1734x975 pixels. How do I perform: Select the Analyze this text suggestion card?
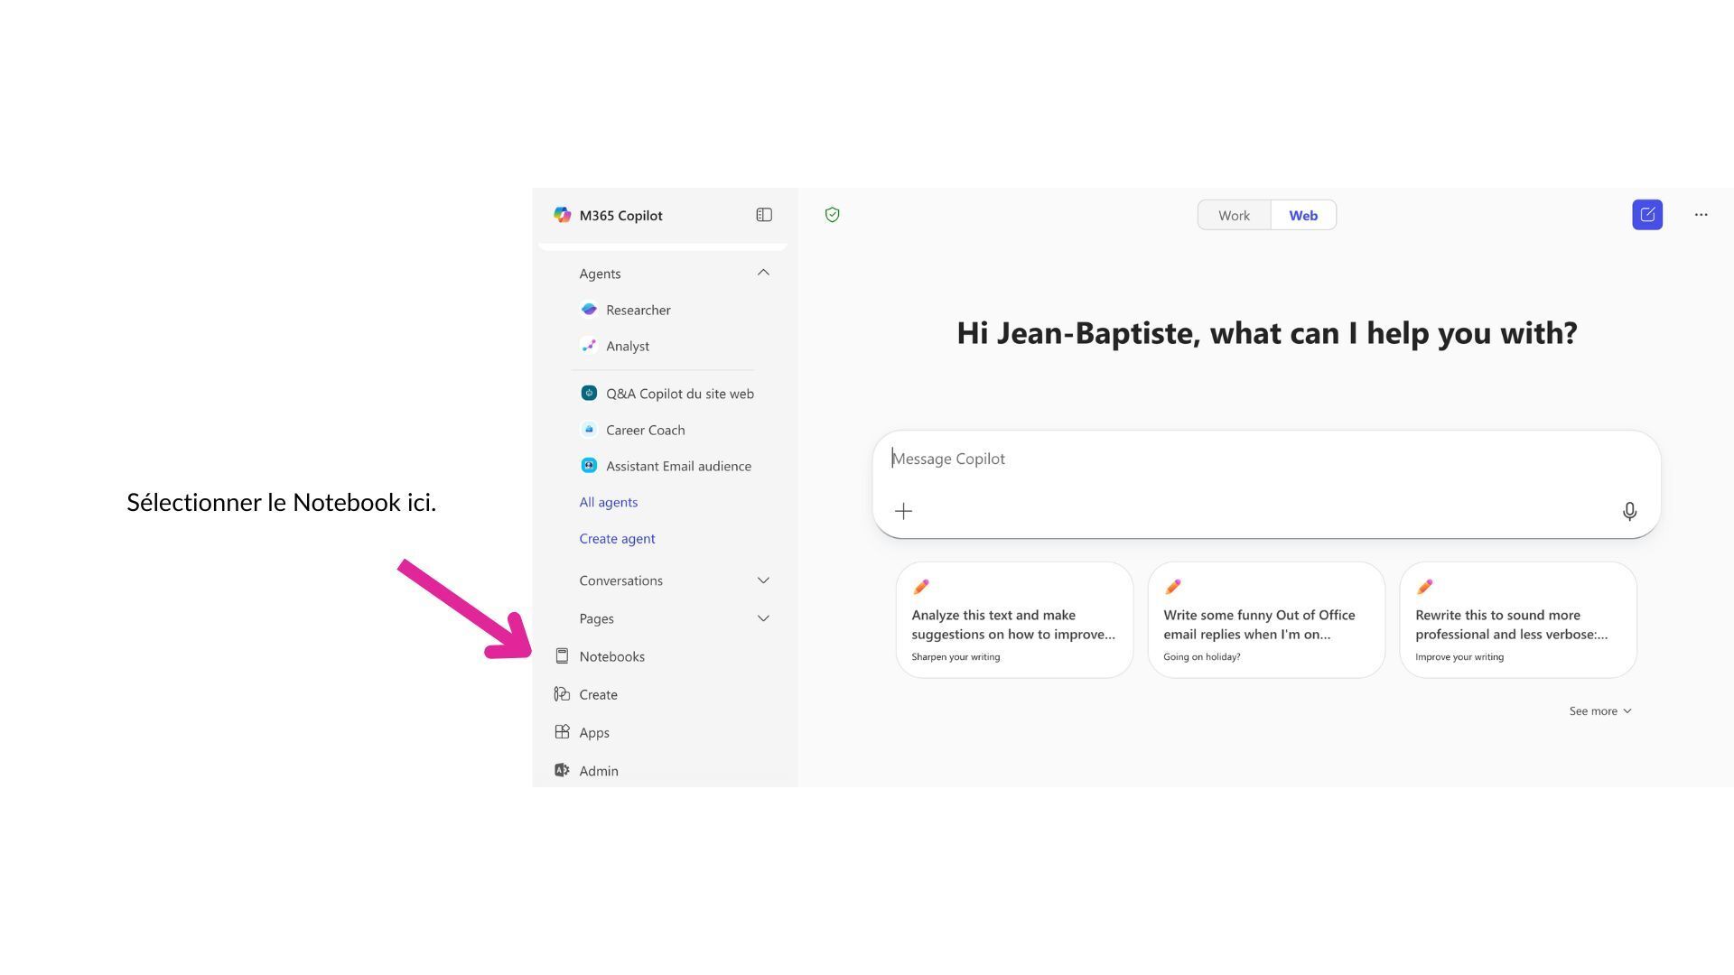point(1014,620)
